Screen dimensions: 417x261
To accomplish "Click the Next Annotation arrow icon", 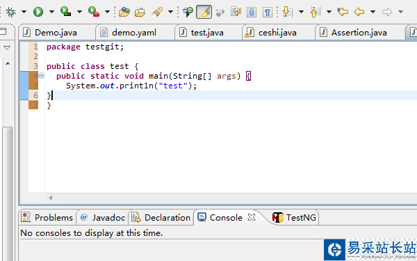I will (287, 12).
